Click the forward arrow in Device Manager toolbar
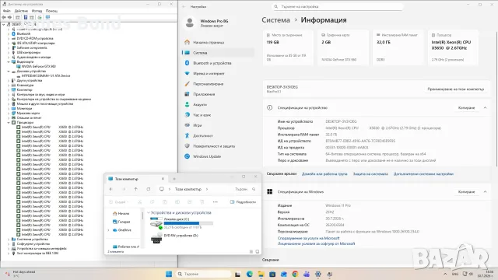The image size is (498, 280). click(x=9, y=17)
